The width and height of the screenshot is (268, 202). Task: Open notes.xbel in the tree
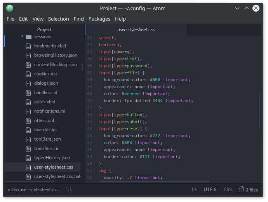(x=45, y=102)
